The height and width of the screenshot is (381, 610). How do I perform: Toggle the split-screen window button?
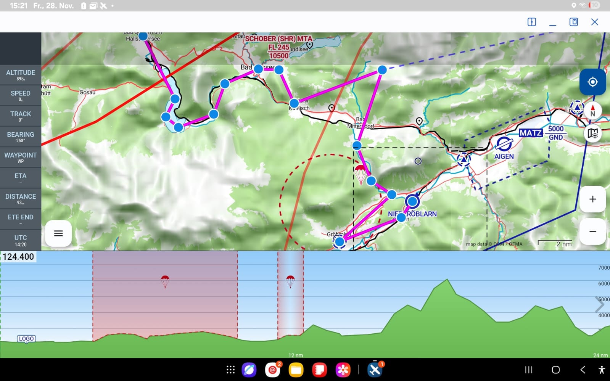[x=531, y=22]
